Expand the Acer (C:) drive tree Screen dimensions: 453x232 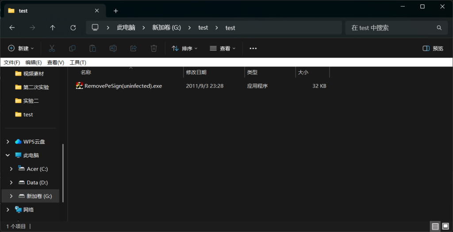tap(12, 169)
